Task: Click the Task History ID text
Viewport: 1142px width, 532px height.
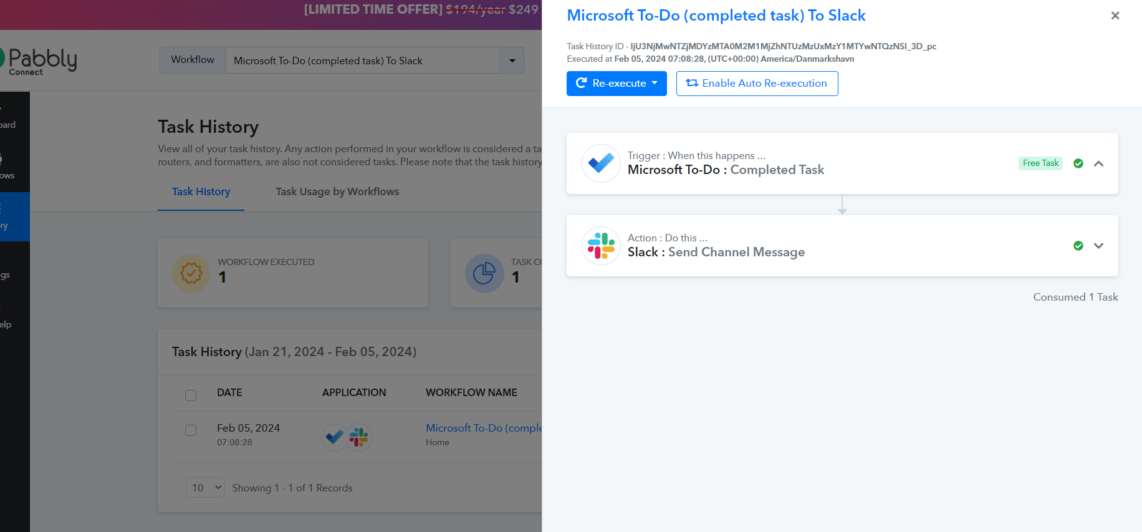Action: pos(751,46)
